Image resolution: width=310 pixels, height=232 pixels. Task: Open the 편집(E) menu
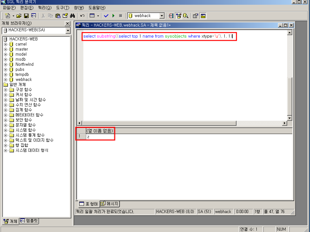27,8
